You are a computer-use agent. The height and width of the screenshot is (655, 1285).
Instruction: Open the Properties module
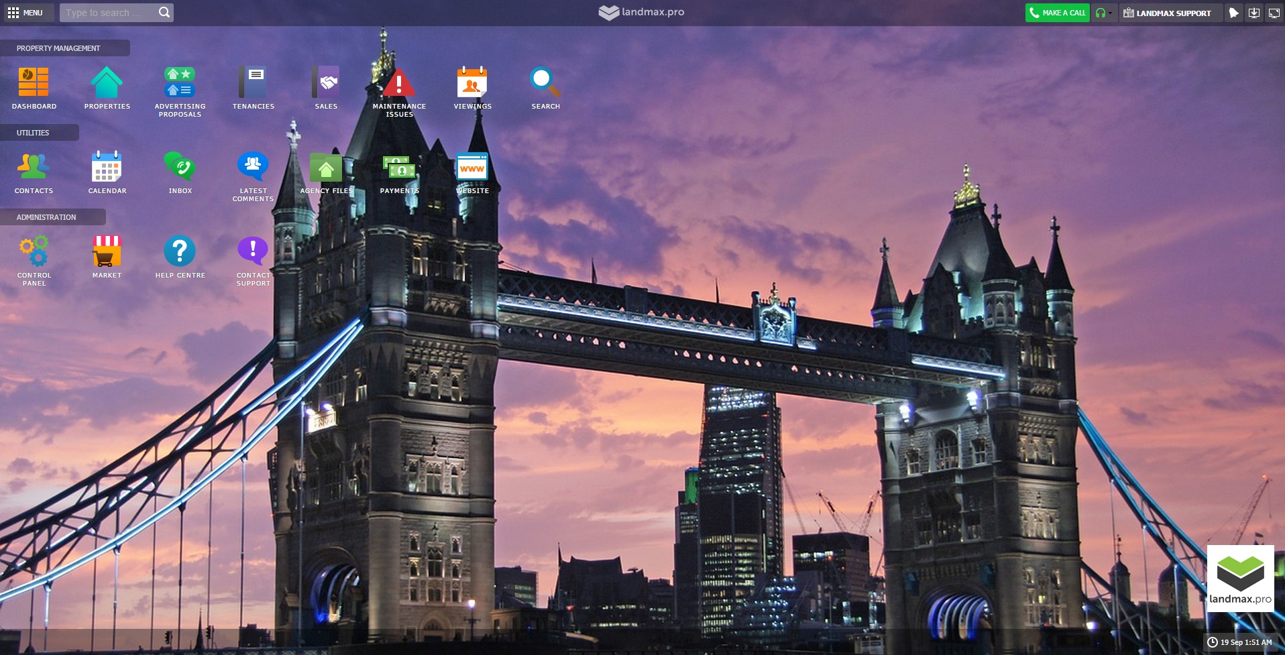click(107, 83)
